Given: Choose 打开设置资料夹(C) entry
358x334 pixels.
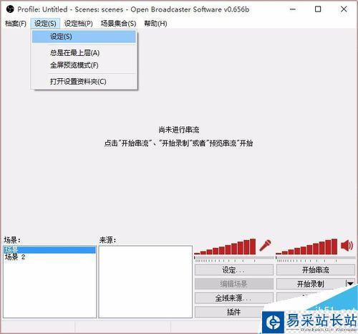Looking at the screenshot, I should tap(84, 82).
